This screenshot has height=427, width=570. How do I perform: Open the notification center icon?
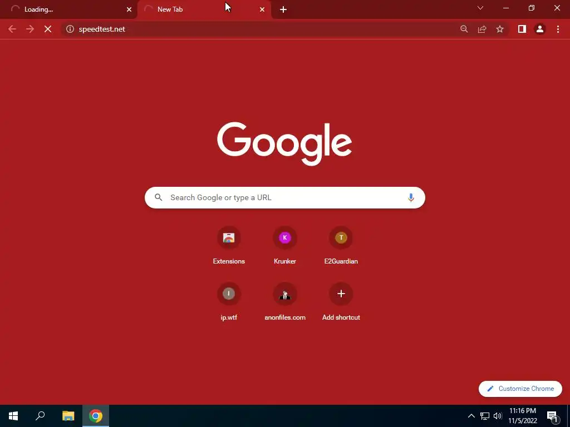point(552,416)
